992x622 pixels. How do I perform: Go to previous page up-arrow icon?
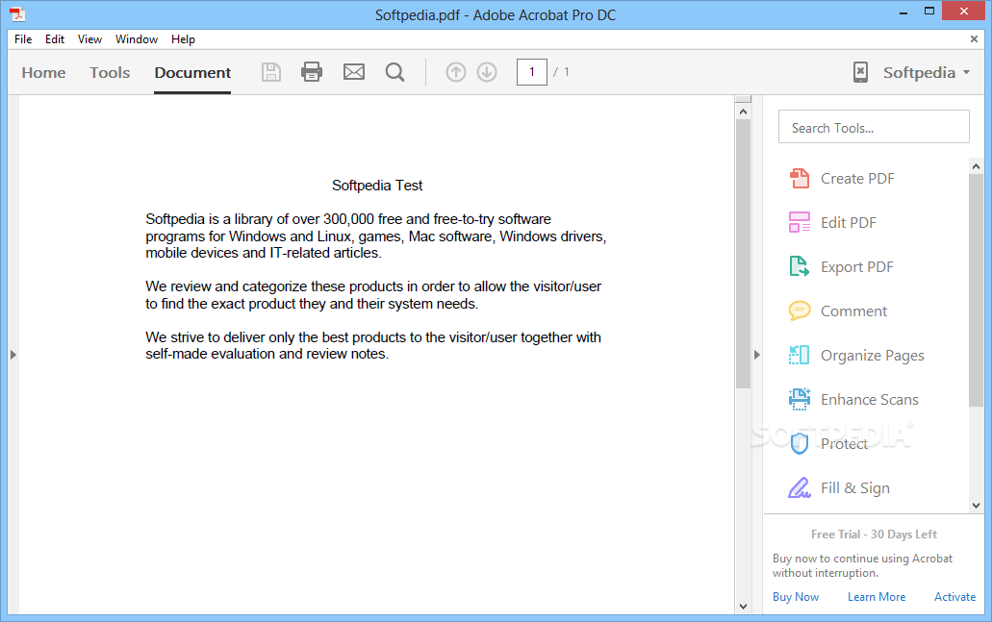click(455, 72)
